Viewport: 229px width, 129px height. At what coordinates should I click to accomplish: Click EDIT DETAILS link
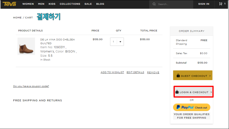coord(135,72)
